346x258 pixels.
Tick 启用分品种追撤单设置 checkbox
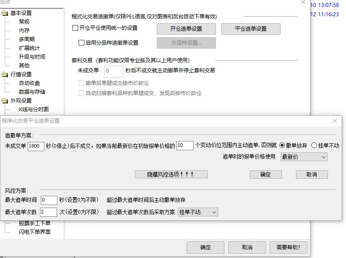pyautogui.click(x=81, y=42)
